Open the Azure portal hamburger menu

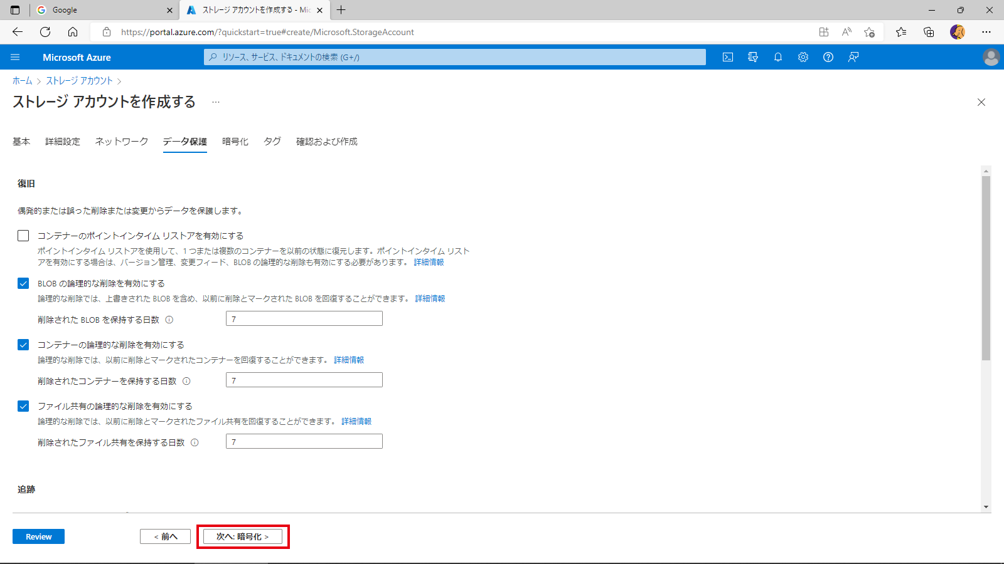point(15,57)
